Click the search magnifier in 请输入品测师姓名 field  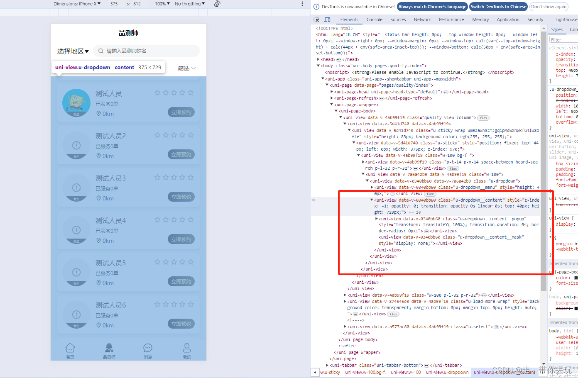coord(100,51)
